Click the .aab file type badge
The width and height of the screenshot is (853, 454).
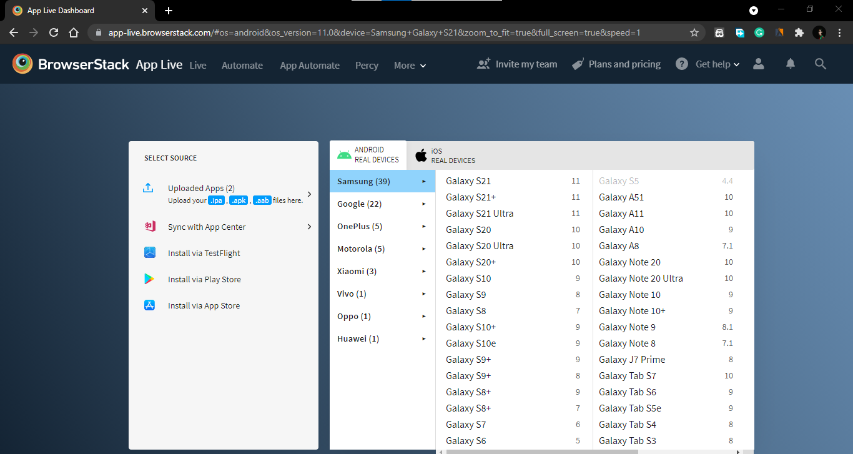pos(262,200)
